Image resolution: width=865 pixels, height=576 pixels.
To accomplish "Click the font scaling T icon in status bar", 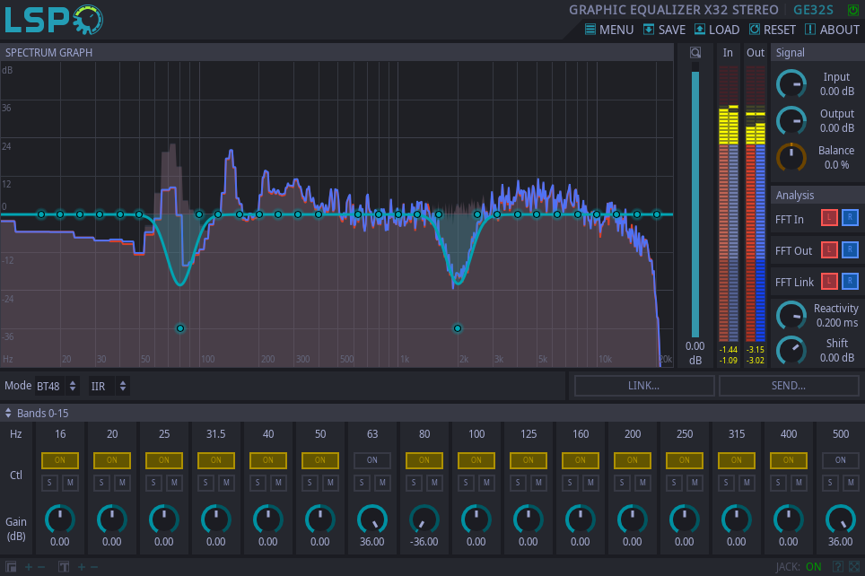I will (x=64, y=567).
